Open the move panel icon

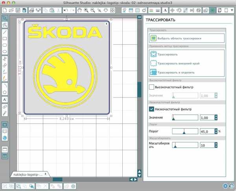172,10
